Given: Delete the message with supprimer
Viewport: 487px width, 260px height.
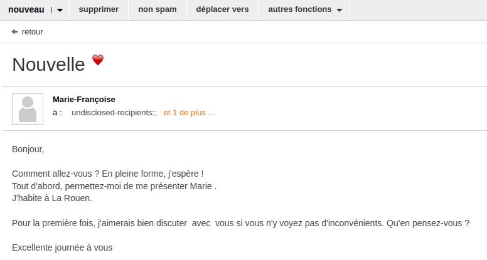Looking at the screenshot, I should 99,9.
